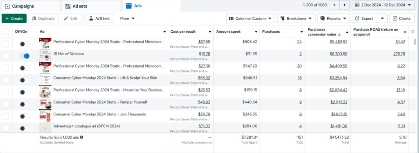Select the Lift & Sculpt ad checkbox
The image size is (419, 153).
pos(6,80)
